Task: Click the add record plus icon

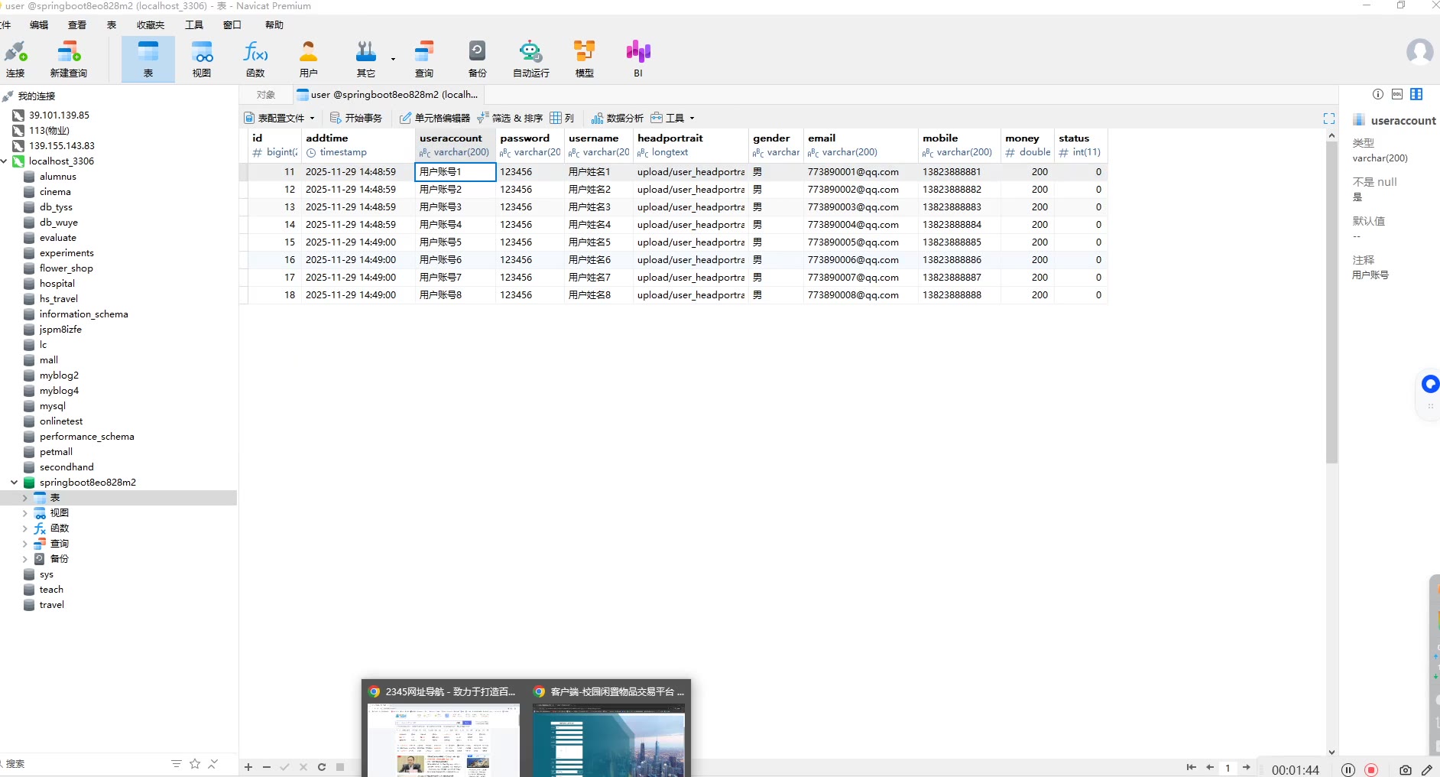Action: pos(248,767)
